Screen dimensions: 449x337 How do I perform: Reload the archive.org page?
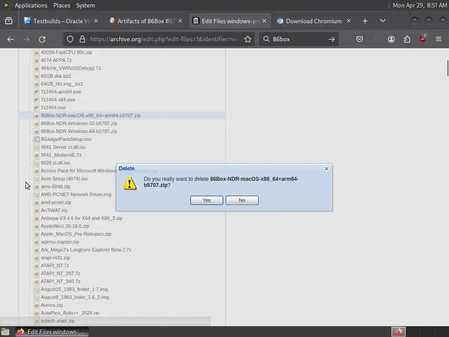(x=42, y=39)
